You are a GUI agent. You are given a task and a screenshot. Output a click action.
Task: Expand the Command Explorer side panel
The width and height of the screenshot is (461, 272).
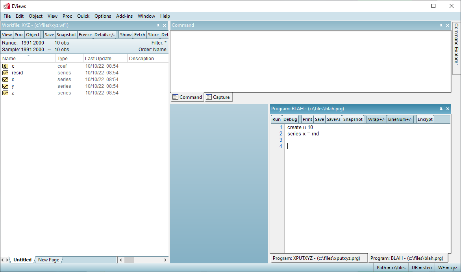(456, 44)
